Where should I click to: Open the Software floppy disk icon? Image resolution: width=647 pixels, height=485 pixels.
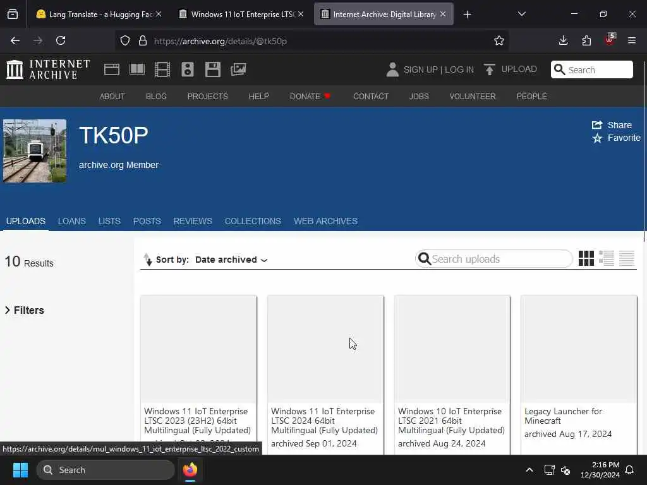[213, 69]
